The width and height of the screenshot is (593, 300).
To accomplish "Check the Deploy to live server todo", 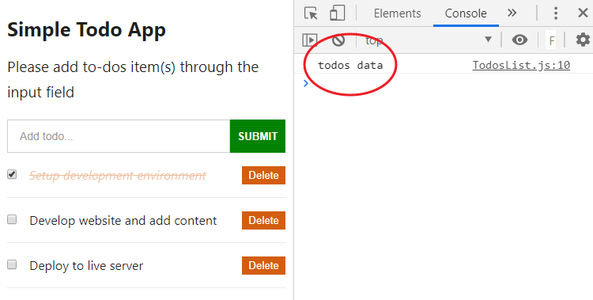I will [x=12, y=264].
